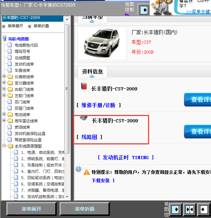
Task: Click the 下载安装 link
Action: (101, 180)
